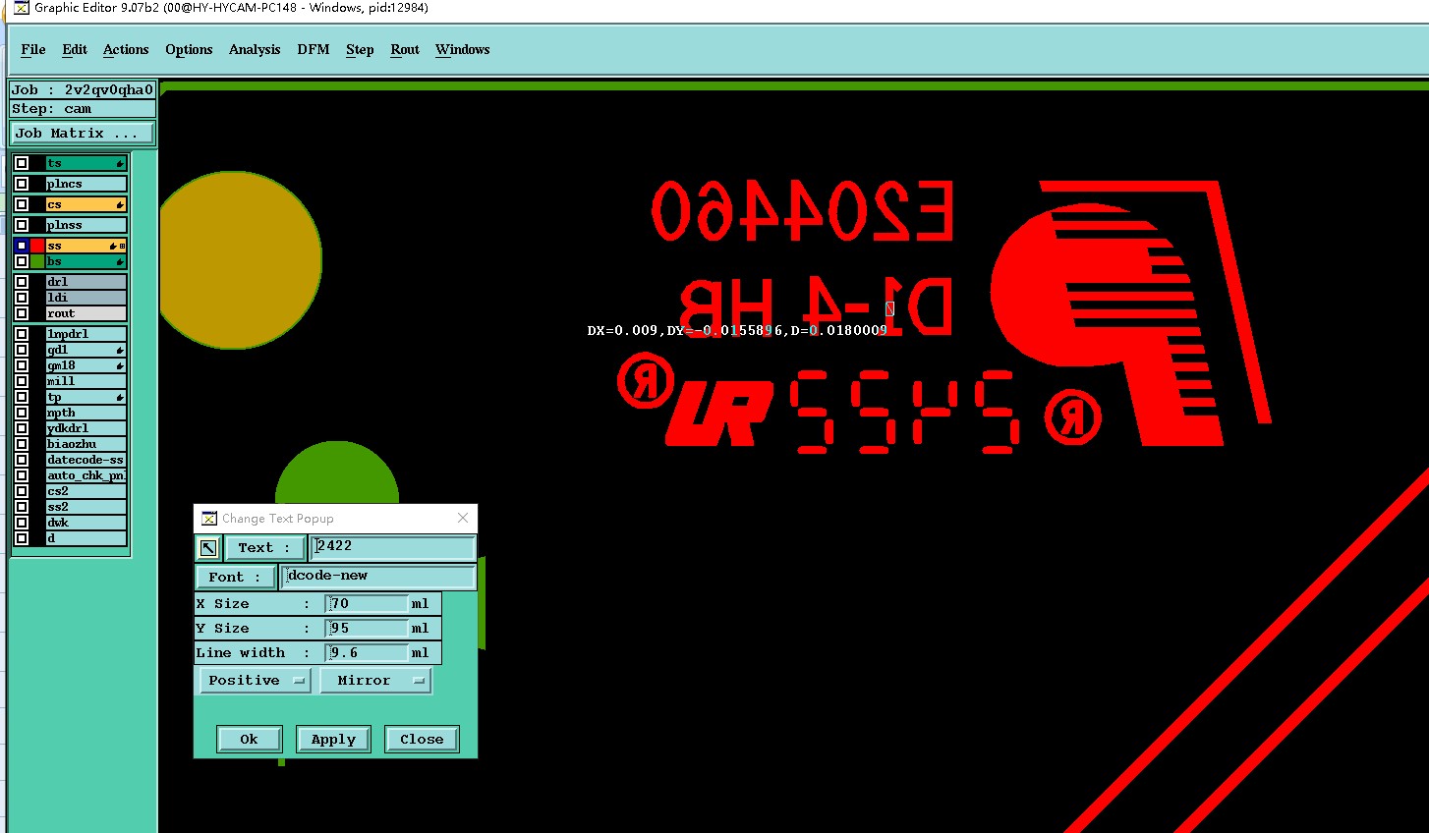Screen dimensions: 1429x833
Task: Click the Job : 2v2qv0qha0 label
Action: tap(83, 89)
